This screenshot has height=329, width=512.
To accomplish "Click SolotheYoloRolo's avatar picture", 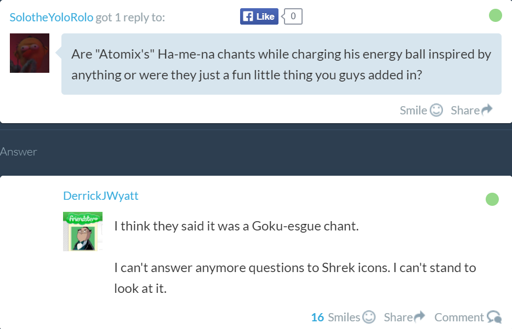I will tap(30, 53).
